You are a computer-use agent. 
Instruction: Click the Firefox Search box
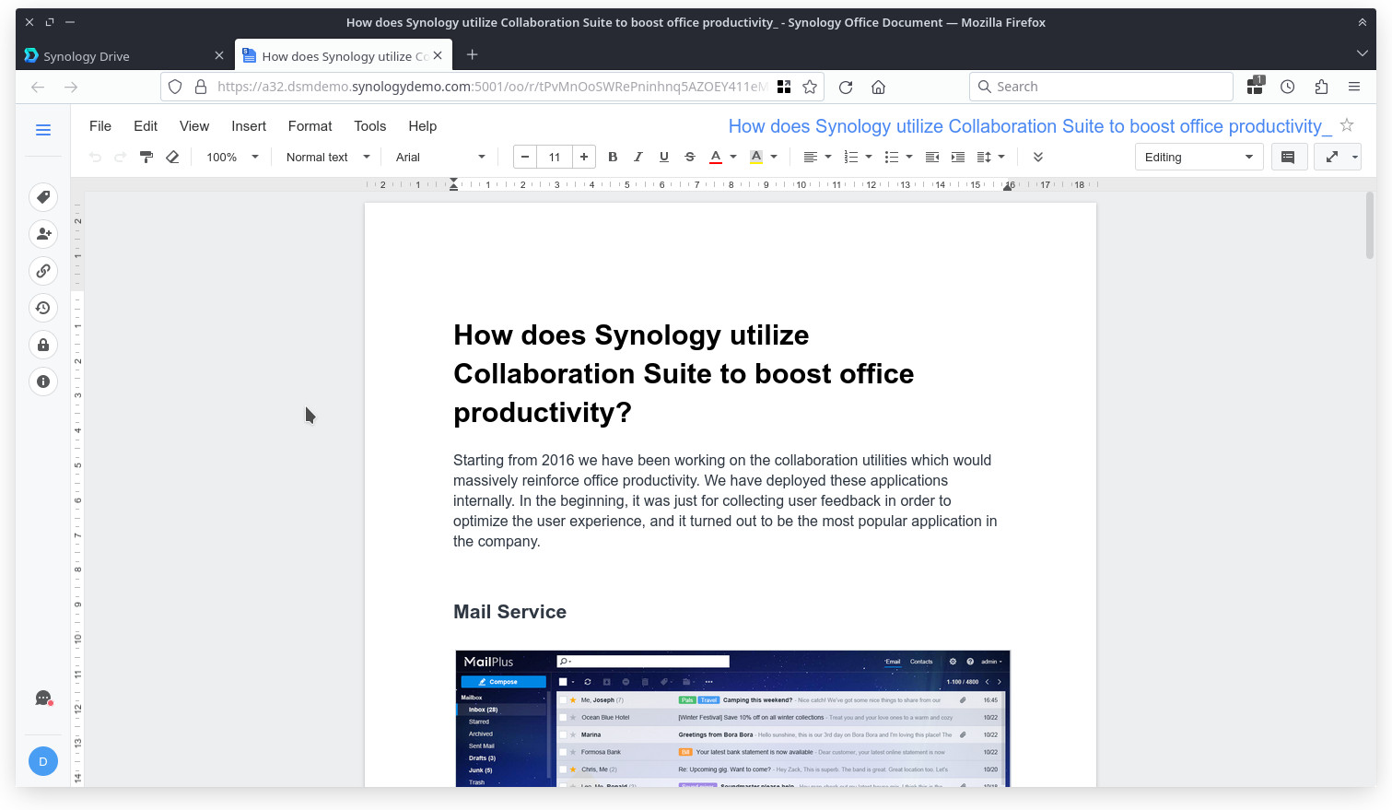pos(1101,87)
